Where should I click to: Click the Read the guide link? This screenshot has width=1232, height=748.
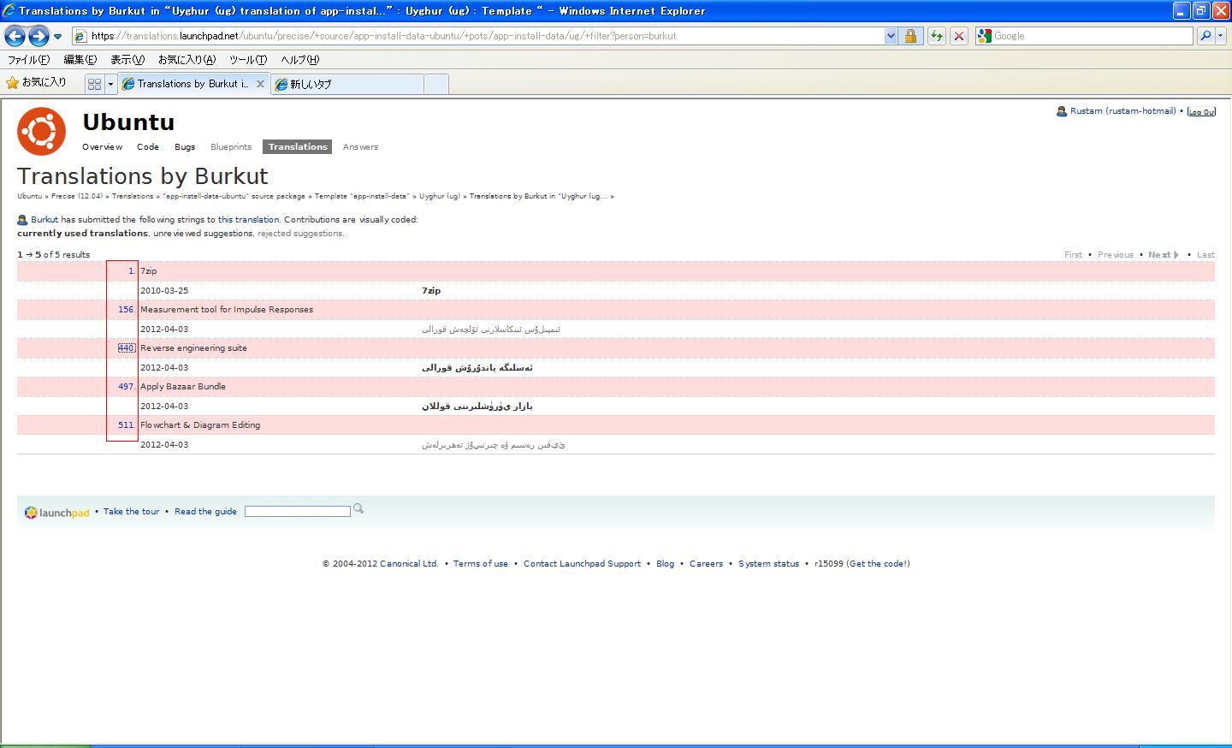[205, 512]
